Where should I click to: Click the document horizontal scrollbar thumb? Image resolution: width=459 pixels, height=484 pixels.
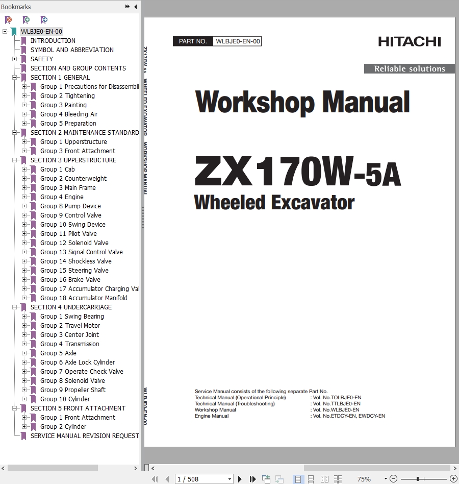377,468
